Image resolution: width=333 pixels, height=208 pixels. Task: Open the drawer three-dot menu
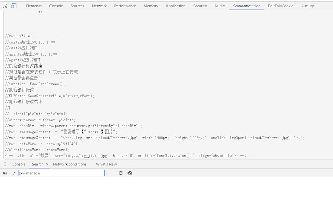[x=5, y=164]
